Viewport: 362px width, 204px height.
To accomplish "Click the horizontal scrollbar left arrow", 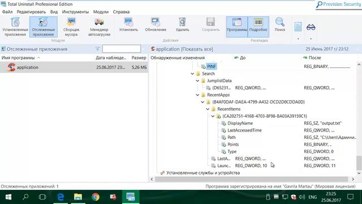I will (152, 179).
